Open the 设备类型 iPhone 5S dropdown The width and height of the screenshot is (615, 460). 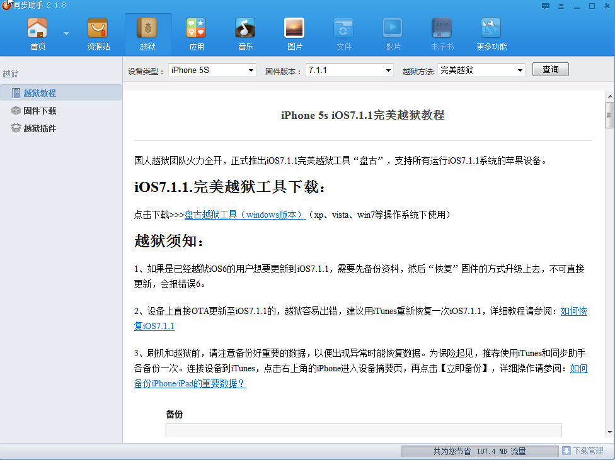click(212, 70)
